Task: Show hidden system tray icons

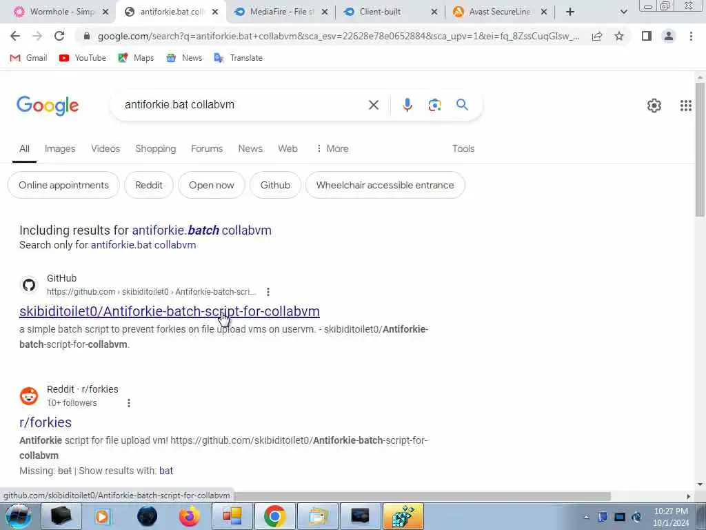Action: click(586, 517)
